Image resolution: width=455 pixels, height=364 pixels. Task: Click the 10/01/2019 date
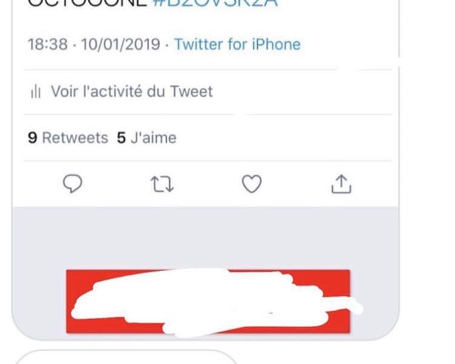[121, 44]
